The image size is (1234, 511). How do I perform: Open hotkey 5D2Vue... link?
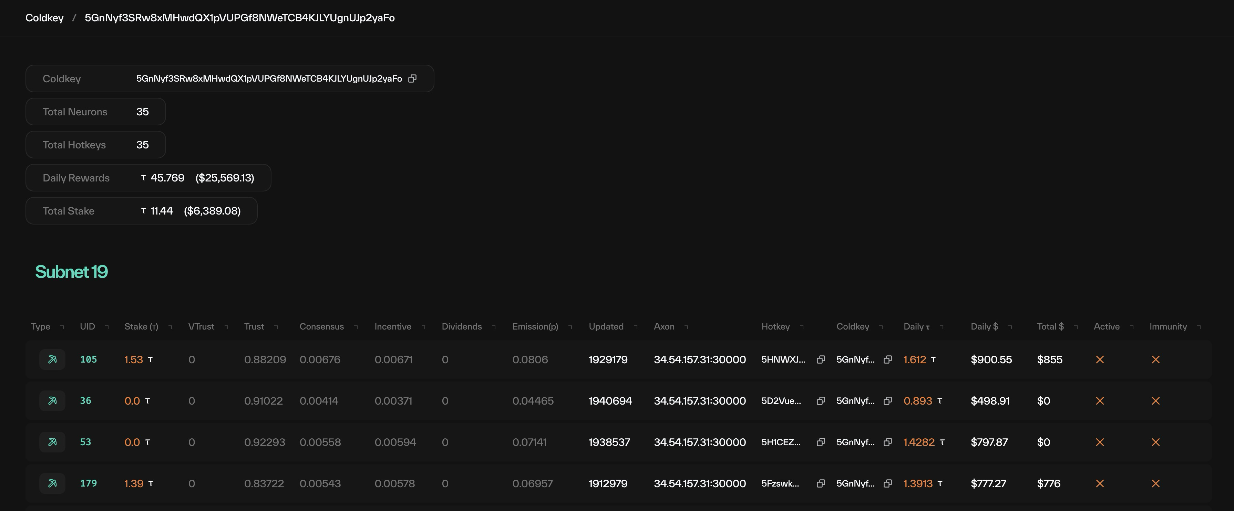781,401
